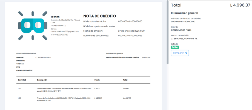Click the Col.Santa Martha address text
Viewport: 252px width, 110px height.
click(66, 21)
